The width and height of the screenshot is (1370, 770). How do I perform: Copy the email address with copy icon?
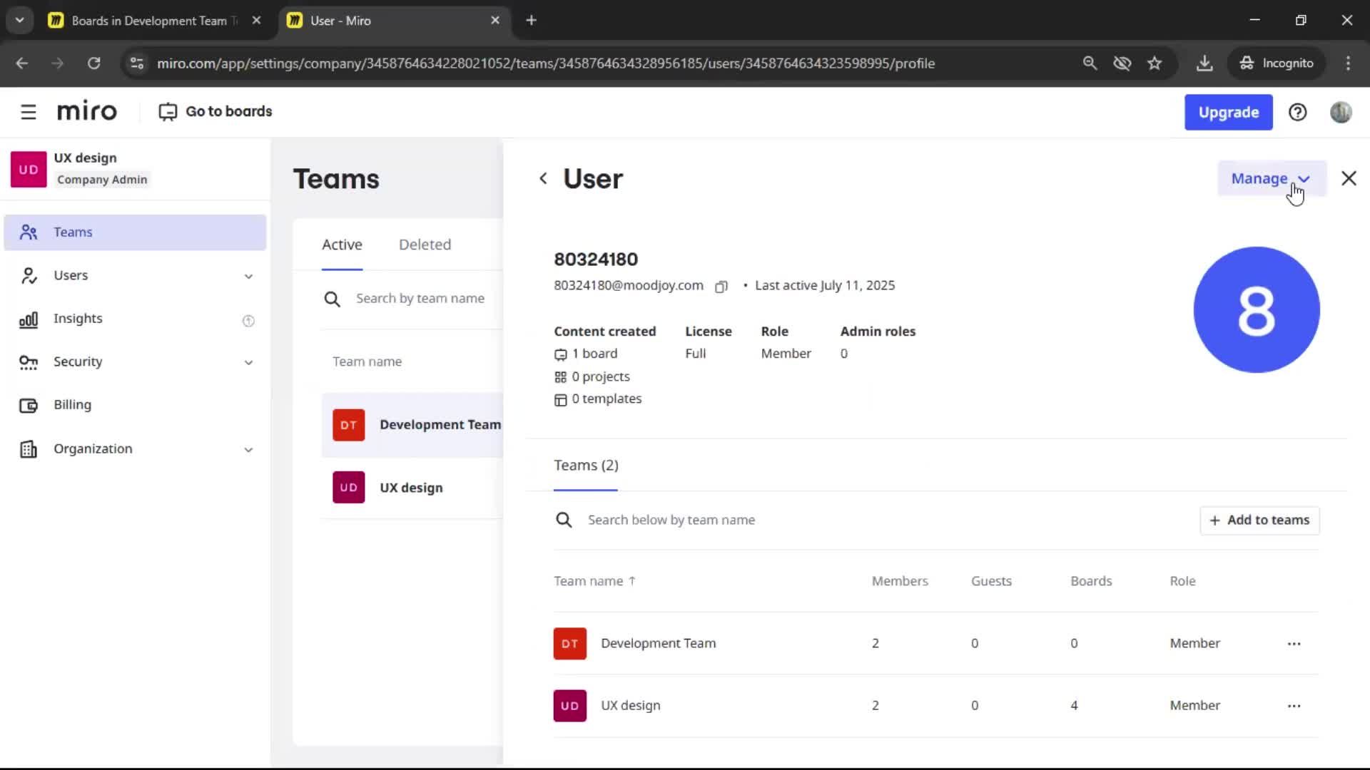point(721,286)
